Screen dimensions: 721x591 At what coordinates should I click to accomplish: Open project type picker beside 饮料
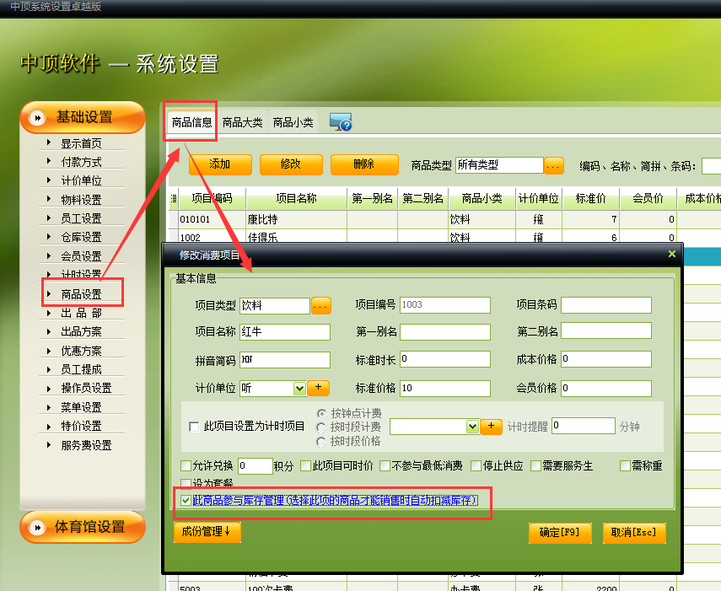pos(321,305)
